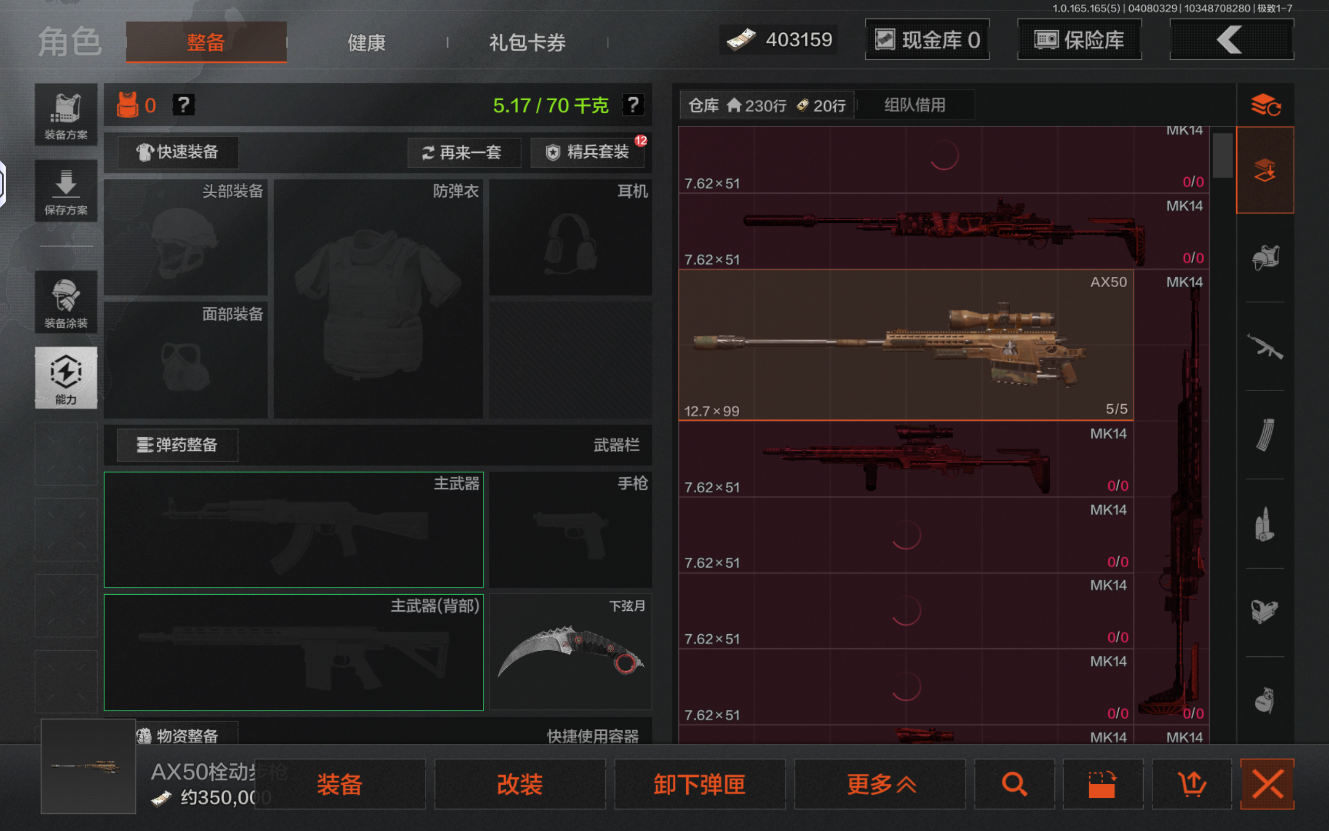Open the 装备涂装 equipment skins icon
This screenshot has width=1329, height=831.
click(66, 302)
